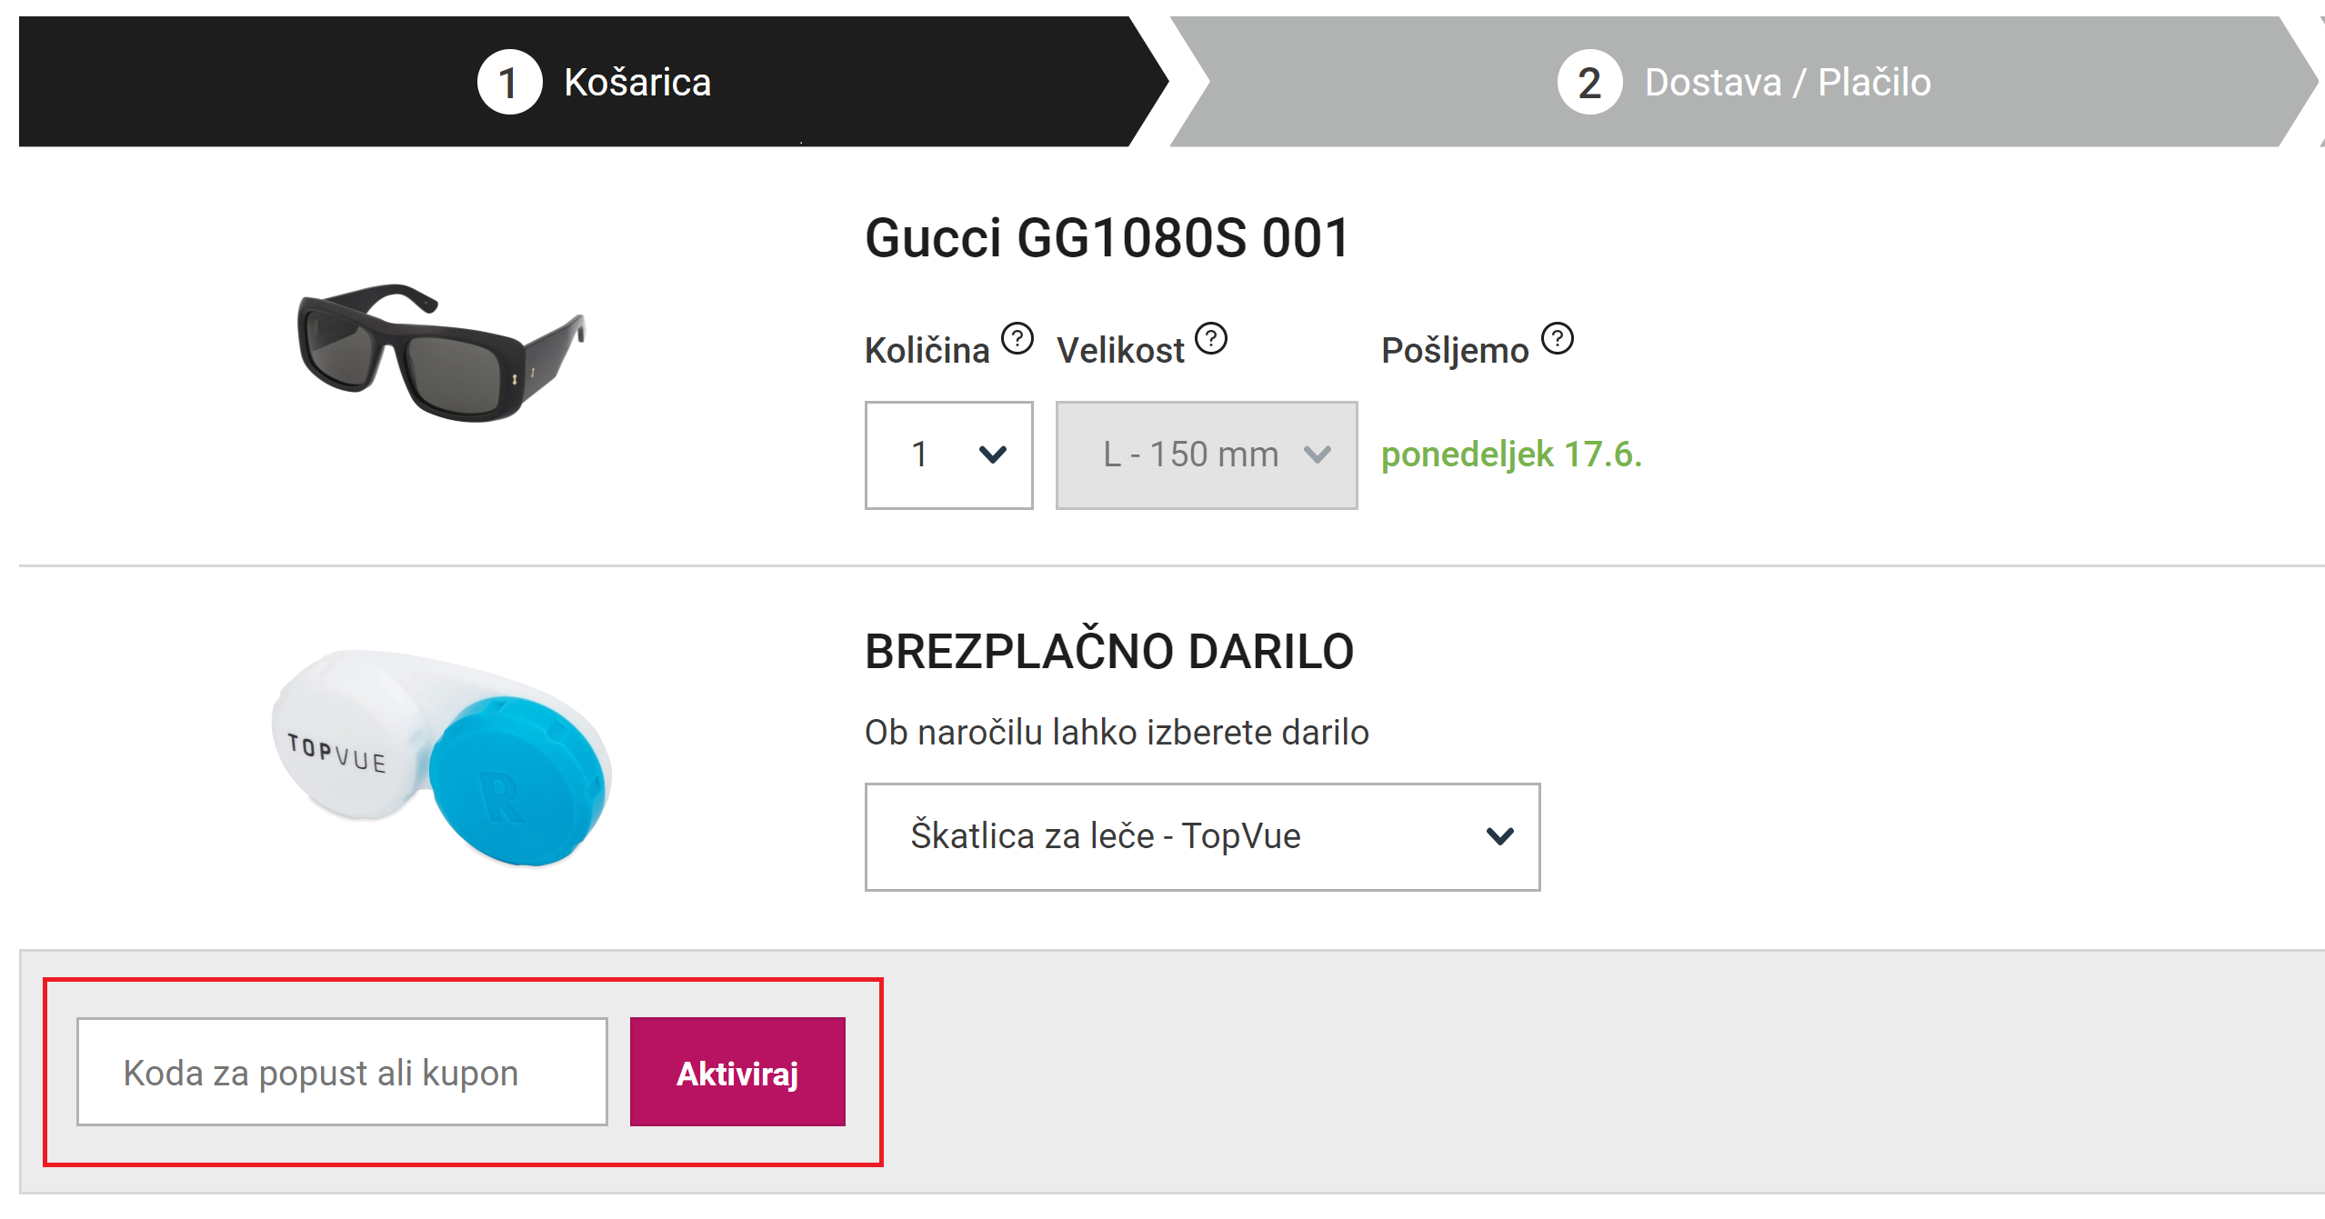This screenshot has height=1219, width=2325.
Task: Open the Pošljemo help question mark icon
Action: [1557, 338]
